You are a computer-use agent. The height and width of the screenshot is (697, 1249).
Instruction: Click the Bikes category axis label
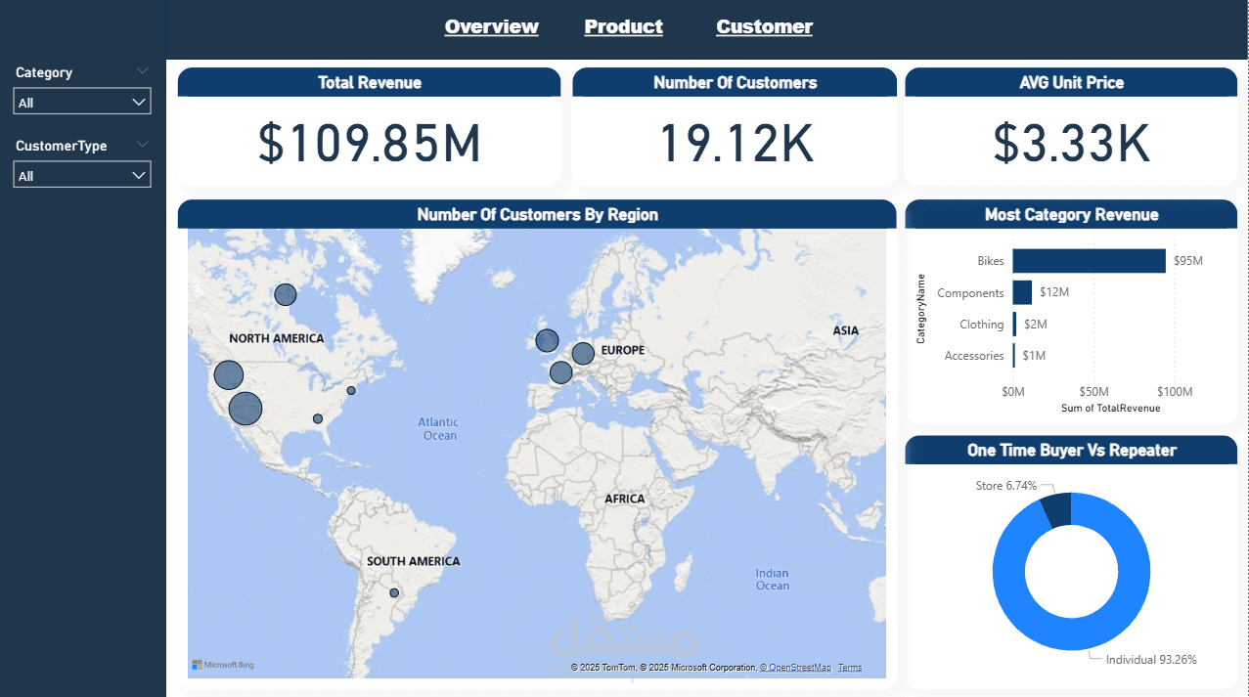(x=991, y=261)
